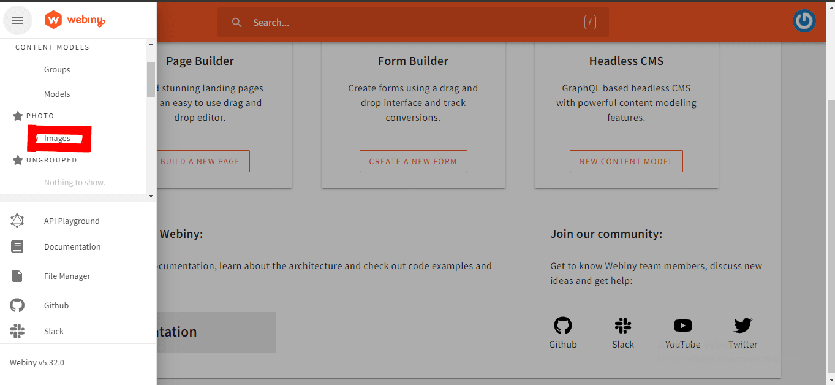The image size is (835, 385).
Task: Open the user account avatar icon
Action: point(804,21)
